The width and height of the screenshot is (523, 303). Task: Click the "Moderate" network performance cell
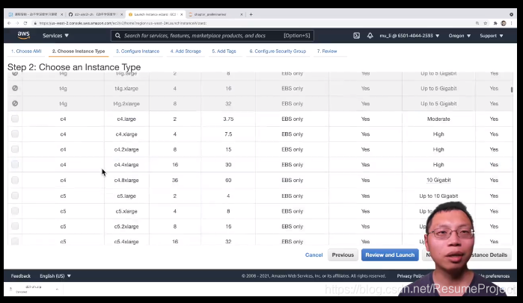point(438,119)
